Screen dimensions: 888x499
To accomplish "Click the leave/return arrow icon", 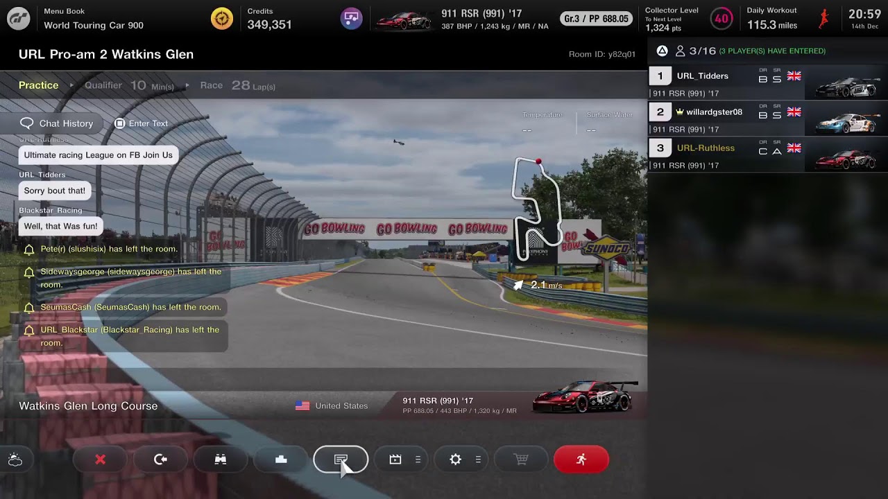I will tap(160, 459).
